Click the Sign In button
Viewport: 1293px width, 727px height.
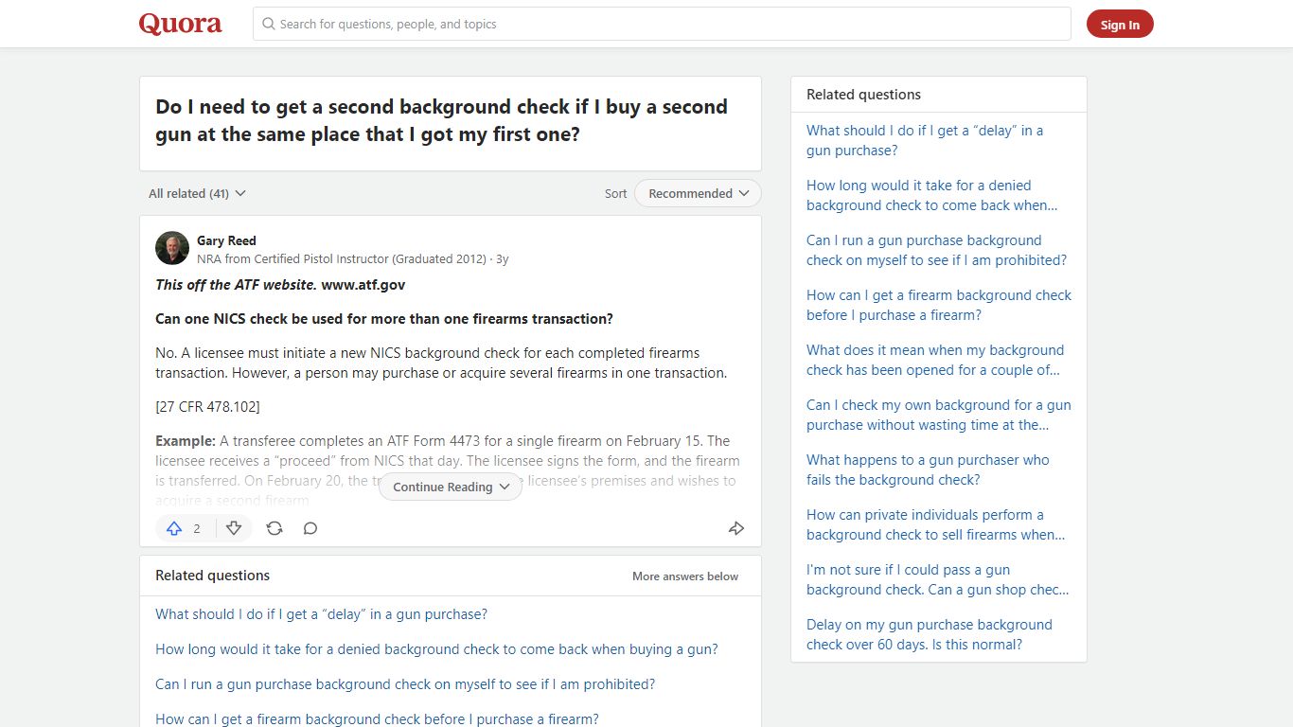point(1120,25)
